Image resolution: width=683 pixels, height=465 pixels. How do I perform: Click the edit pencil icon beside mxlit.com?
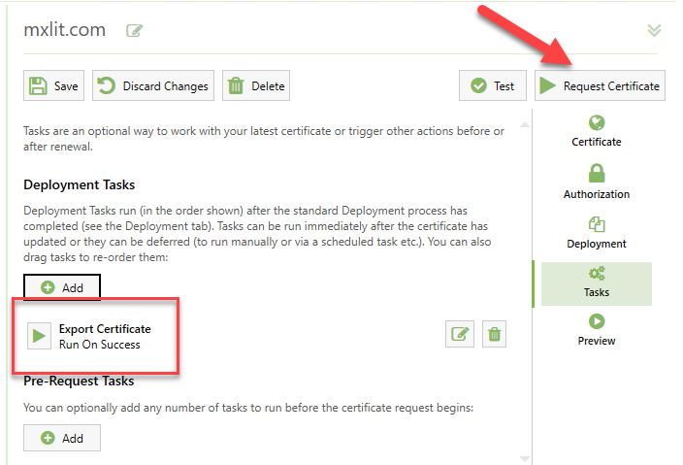pyautogui.click(x=135, y=30)
